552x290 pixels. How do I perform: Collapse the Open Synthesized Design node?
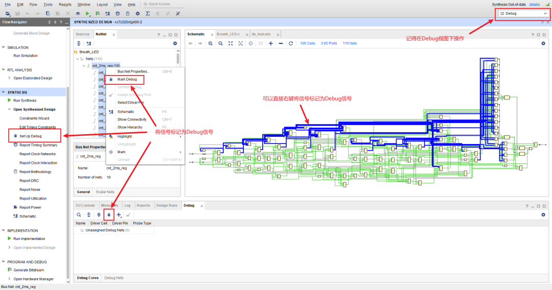[10, 109]
